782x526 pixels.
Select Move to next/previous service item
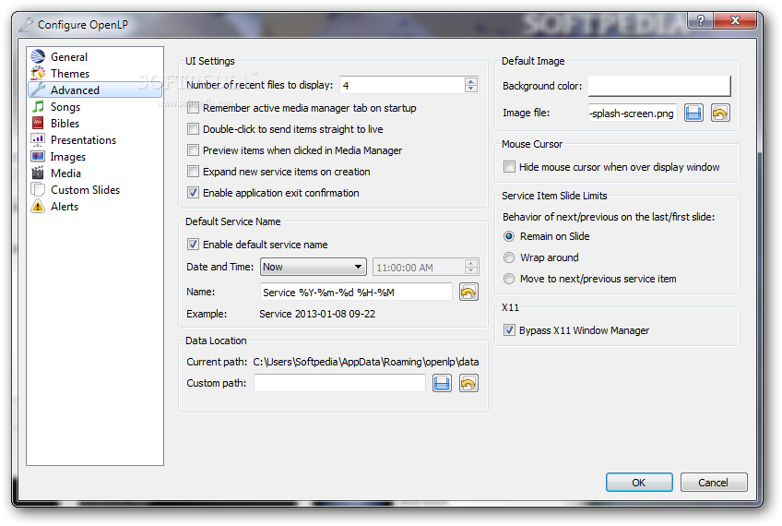[x=509, y=279]
